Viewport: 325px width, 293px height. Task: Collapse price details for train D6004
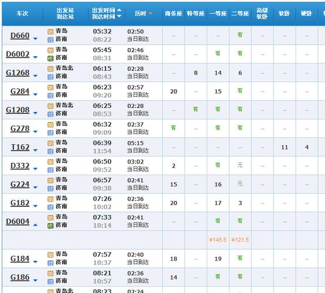pos(36,224)
